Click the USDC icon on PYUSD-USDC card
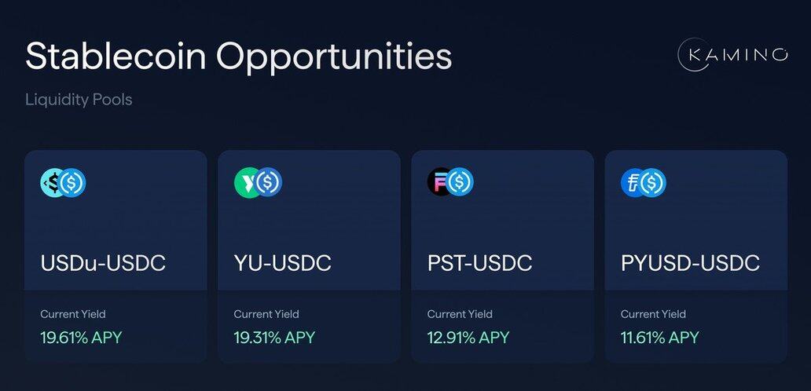Image resolution: width=811 pixels, height=391 pixels. (x=654, y=182)
